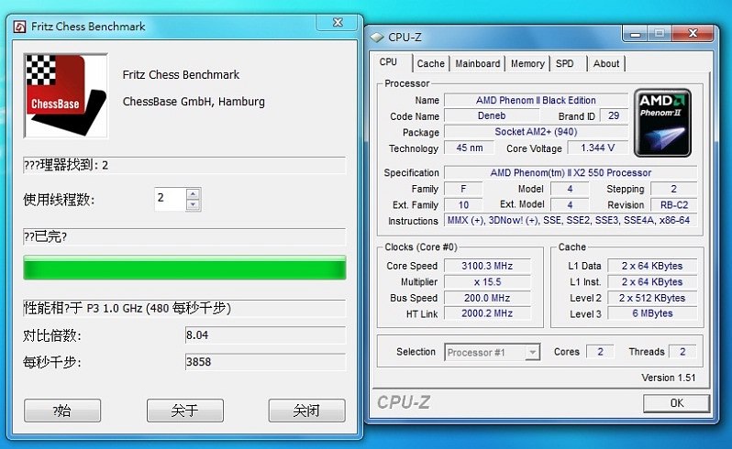Click the AMD Phenom II logo badge
The height and width of the screenshot is (449, 732).
[x=662, y=123]
